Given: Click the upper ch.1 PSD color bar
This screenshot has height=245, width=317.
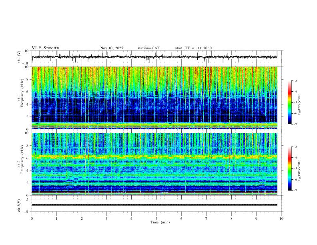Looking at the screenshot, I should coord(289,102).
